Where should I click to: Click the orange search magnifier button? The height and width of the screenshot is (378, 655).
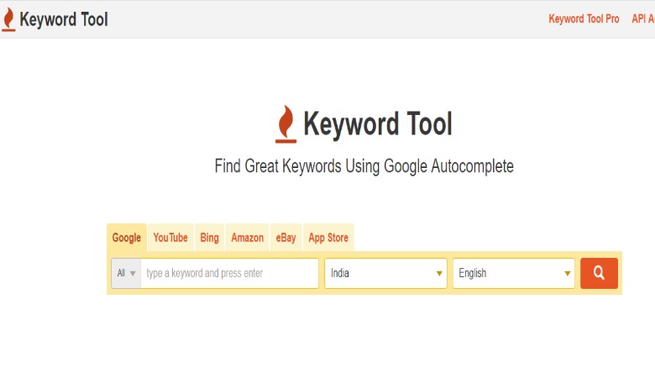pos(599,273)
